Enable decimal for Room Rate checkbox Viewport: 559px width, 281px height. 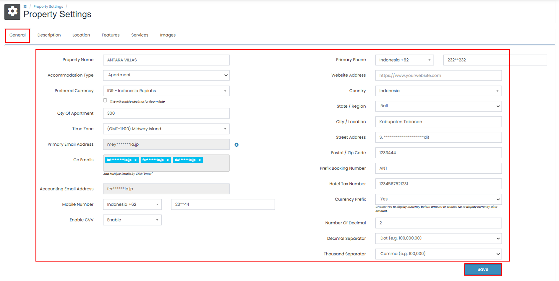(105, 101)
